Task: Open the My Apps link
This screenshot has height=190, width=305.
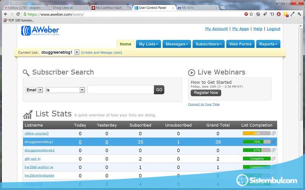Action: tap(241, 29)
